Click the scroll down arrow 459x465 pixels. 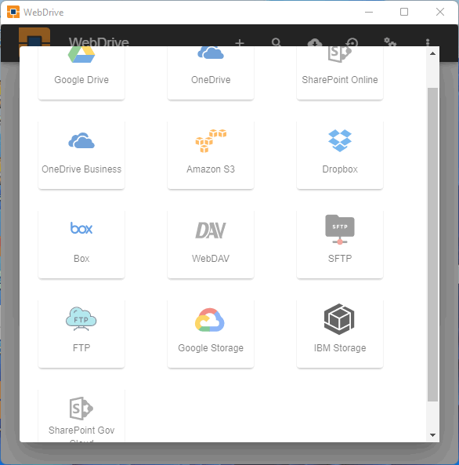tap(432, 435)
